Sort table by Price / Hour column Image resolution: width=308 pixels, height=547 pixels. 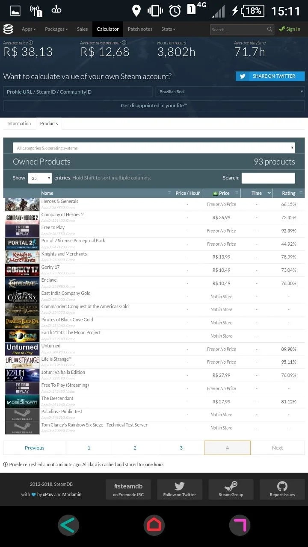[187, 193]
